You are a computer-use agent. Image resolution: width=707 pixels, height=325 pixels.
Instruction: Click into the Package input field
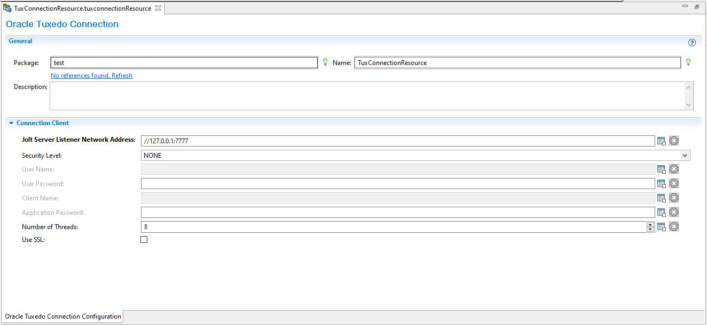pos(184,63)
